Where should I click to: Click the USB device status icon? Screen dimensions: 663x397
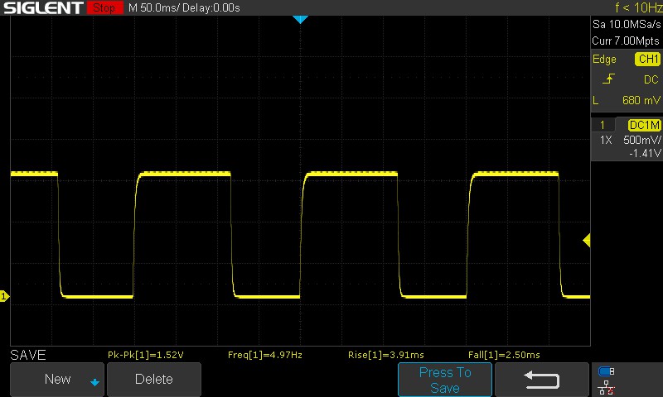(x=607, y=371)
